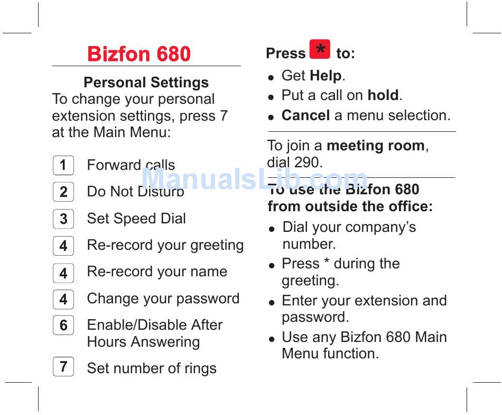Screen dimensions: 502x415
Task: Click the Set number of rings label
Action: click(152, 368)
